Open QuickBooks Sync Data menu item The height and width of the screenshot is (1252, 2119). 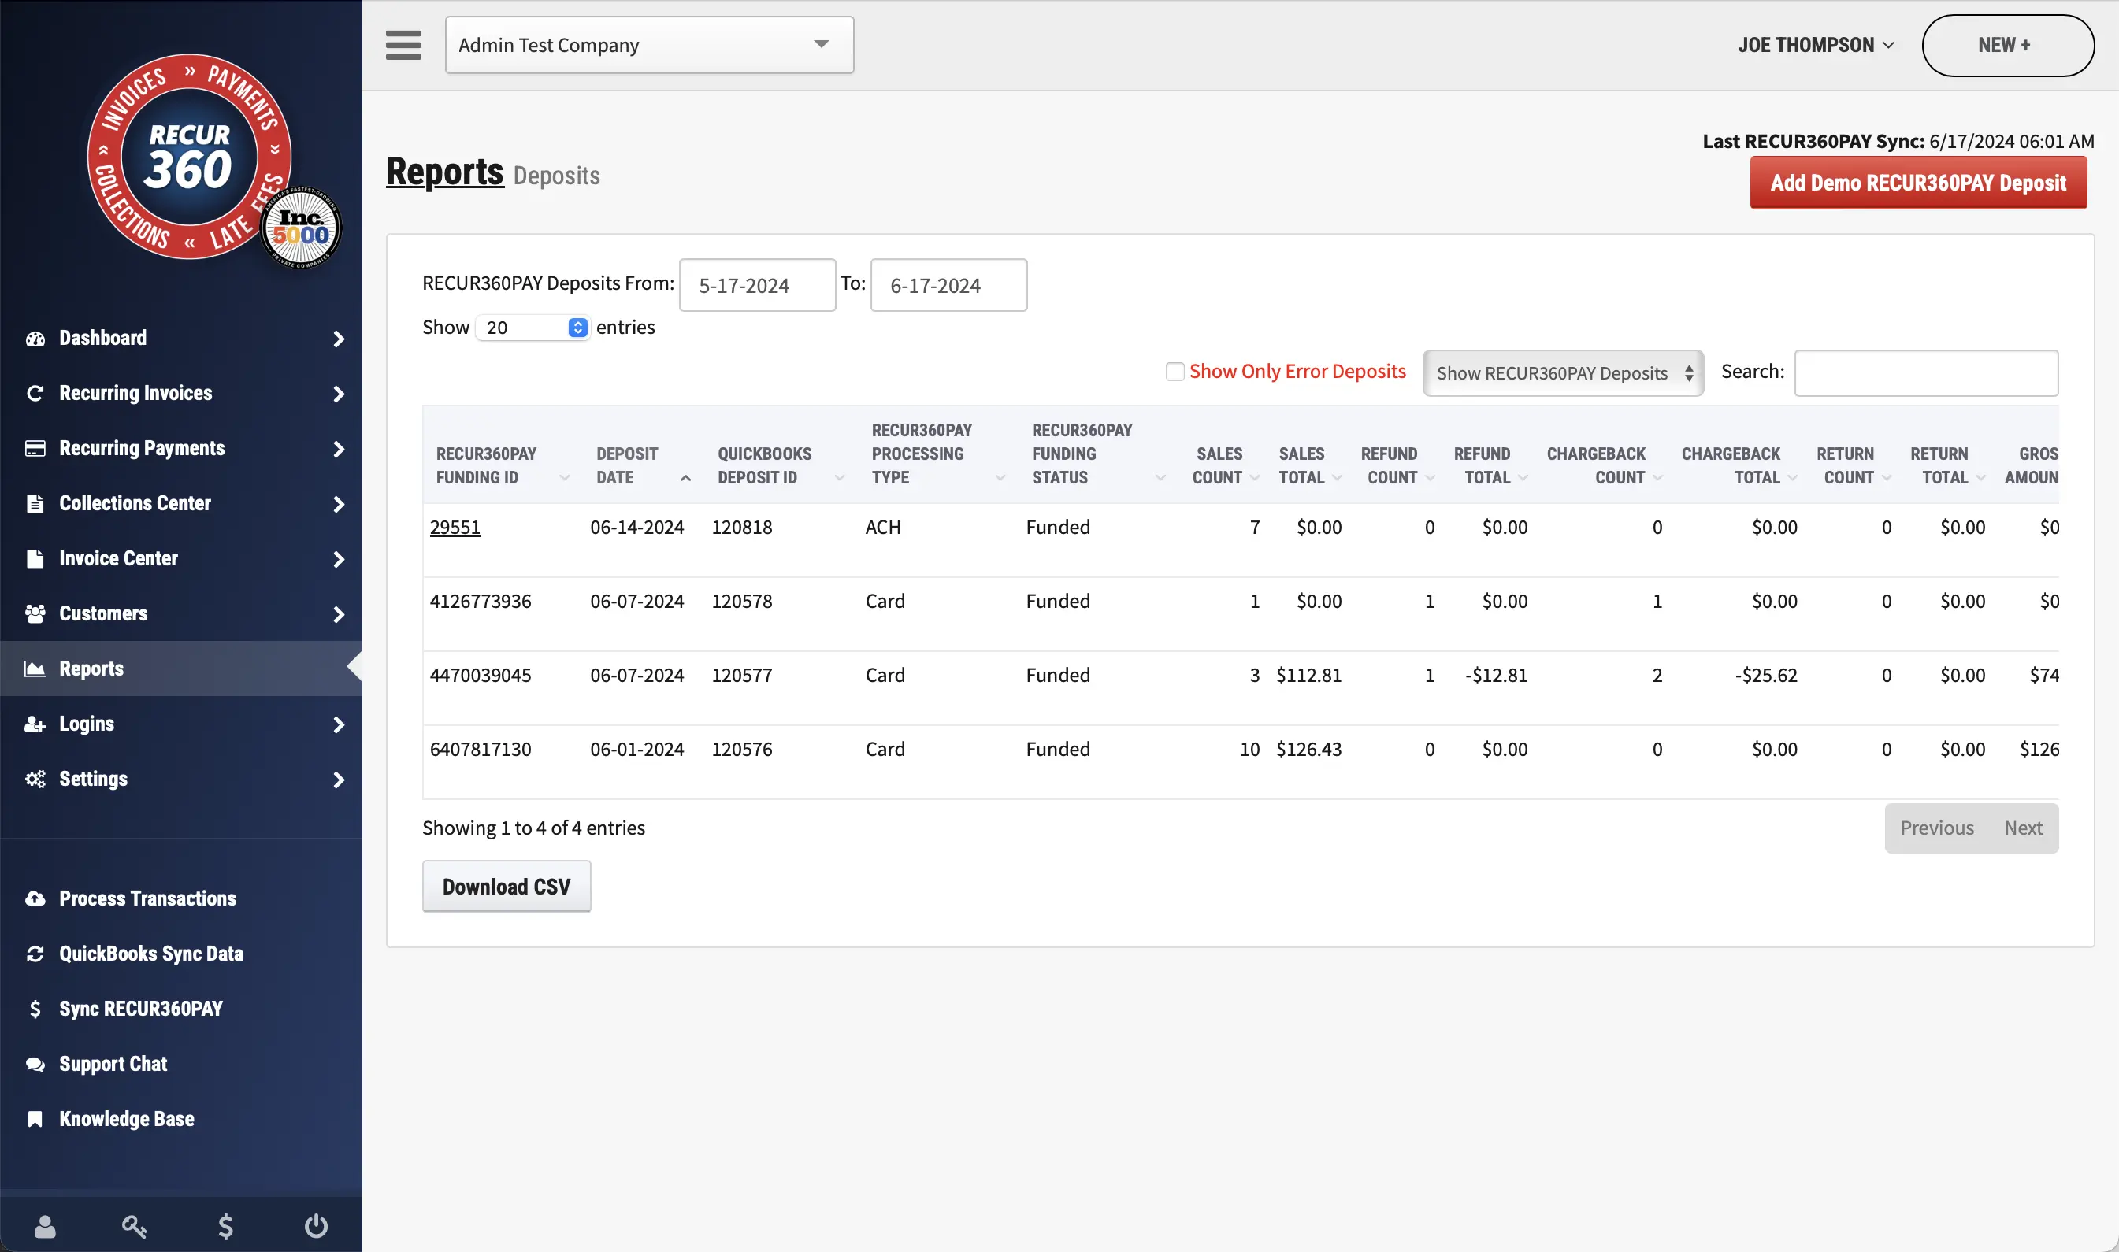pos(180,954)
